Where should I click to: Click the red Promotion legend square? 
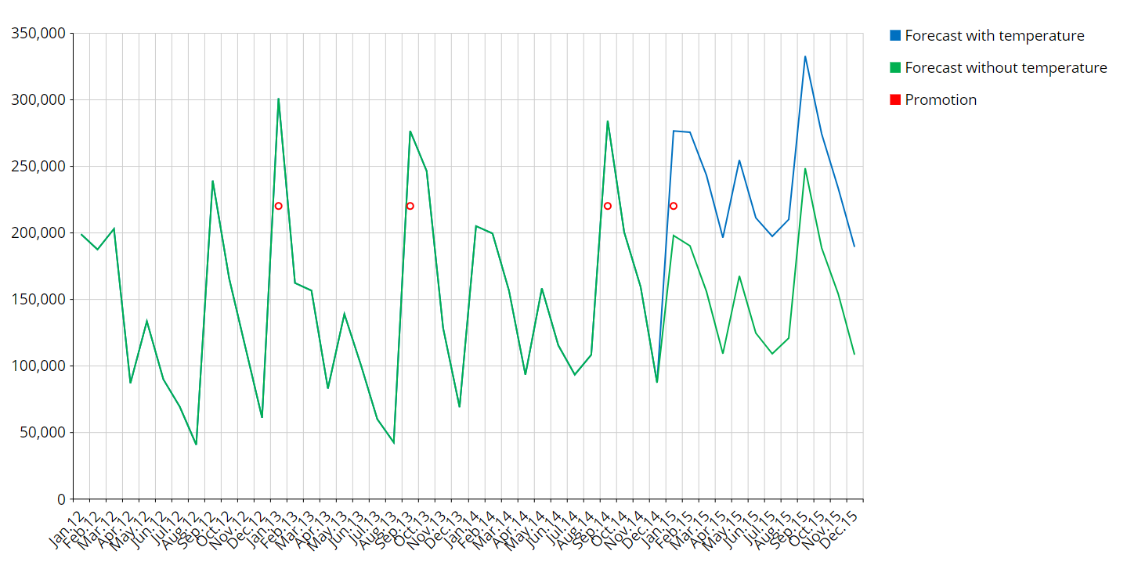895,100
